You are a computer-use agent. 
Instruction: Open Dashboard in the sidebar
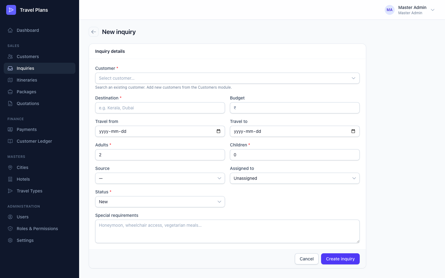[x=40, y=30]
